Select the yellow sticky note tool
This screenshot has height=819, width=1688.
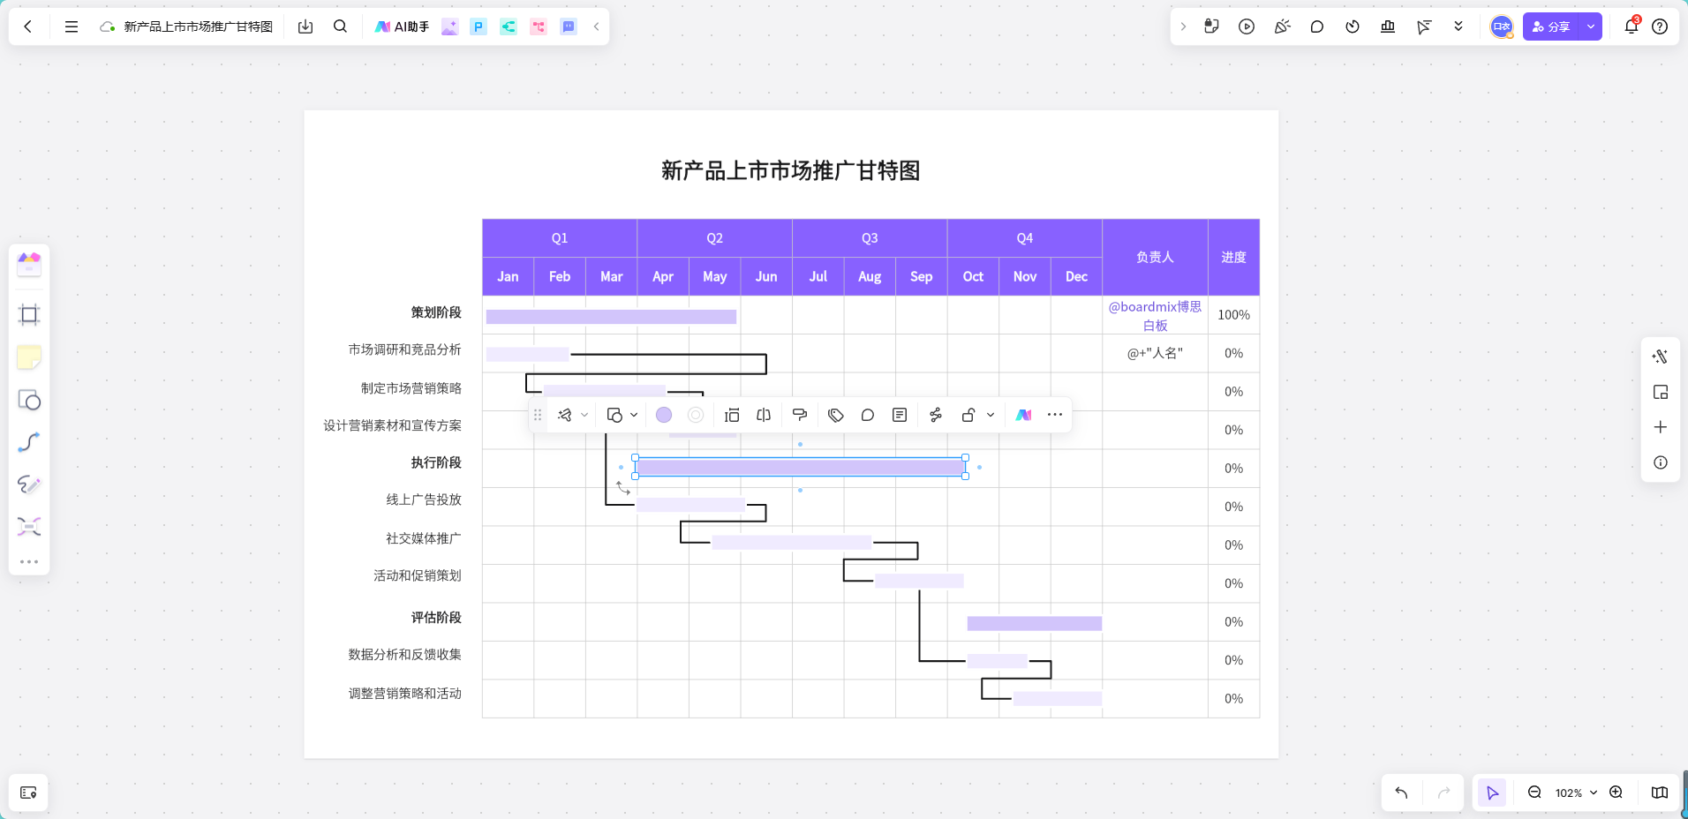coord(29,357)
